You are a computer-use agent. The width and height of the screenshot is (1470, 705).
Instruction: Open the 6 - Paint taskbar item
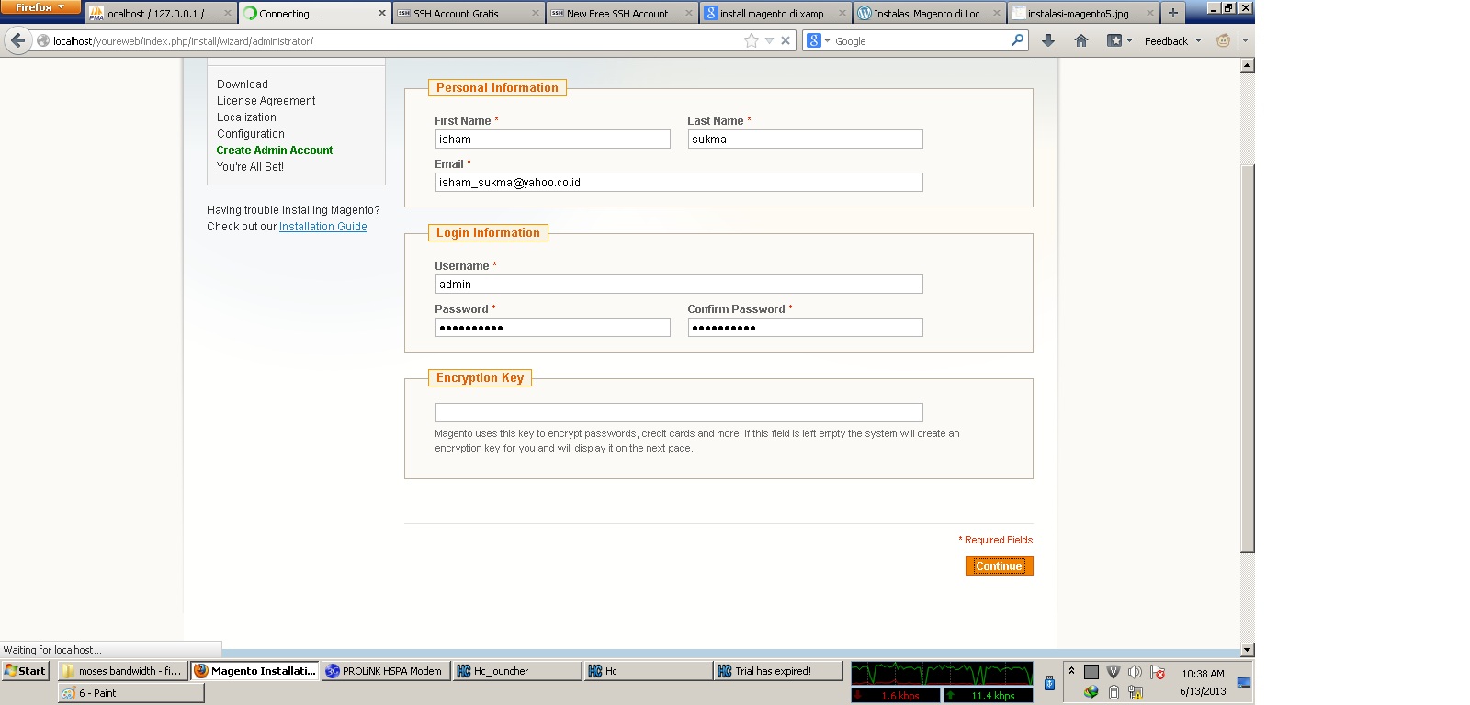tap(130, 693)
